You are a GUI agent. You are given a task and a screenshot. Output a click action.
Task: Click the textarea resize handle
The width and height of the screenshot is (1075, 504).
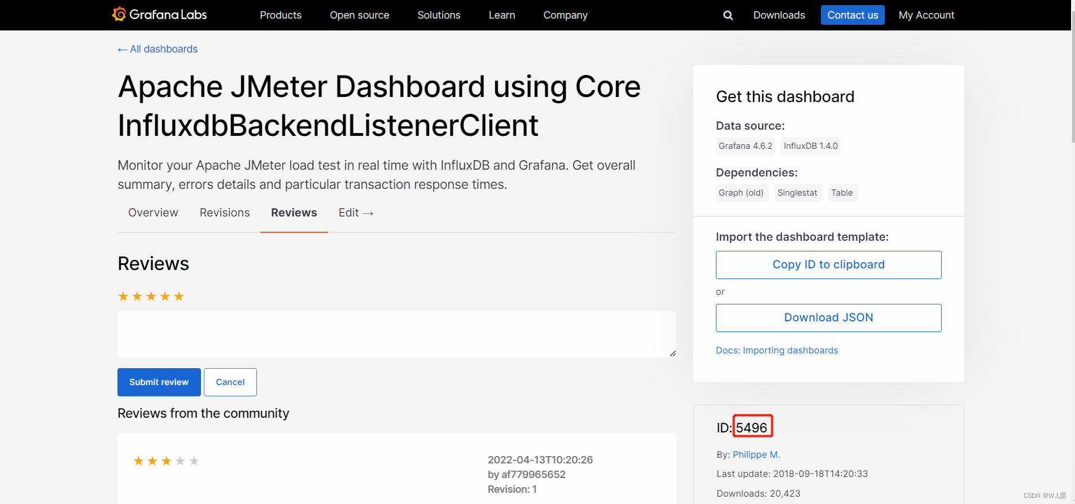(672, 353)
